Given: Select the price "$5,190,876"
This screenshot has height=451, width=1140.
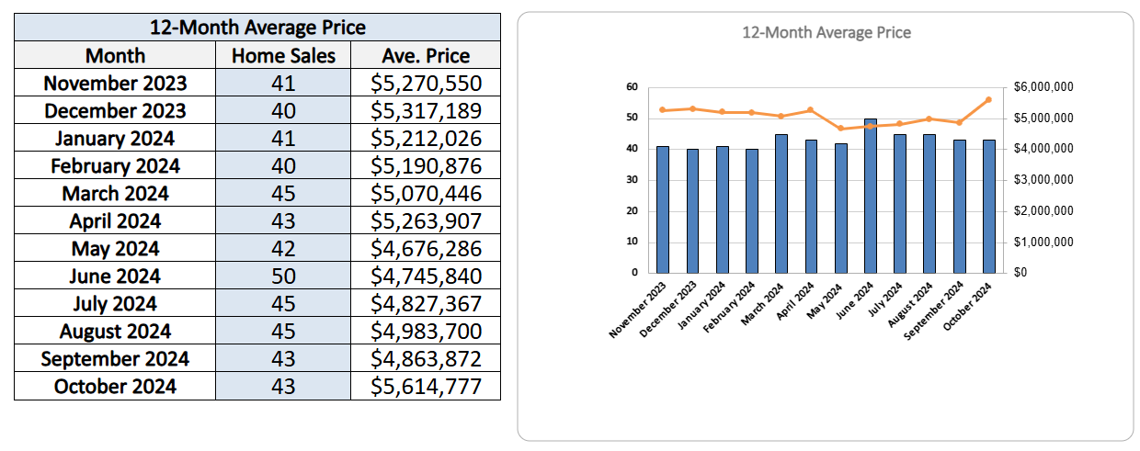Looking at the screenshot, I should (426, 165).
